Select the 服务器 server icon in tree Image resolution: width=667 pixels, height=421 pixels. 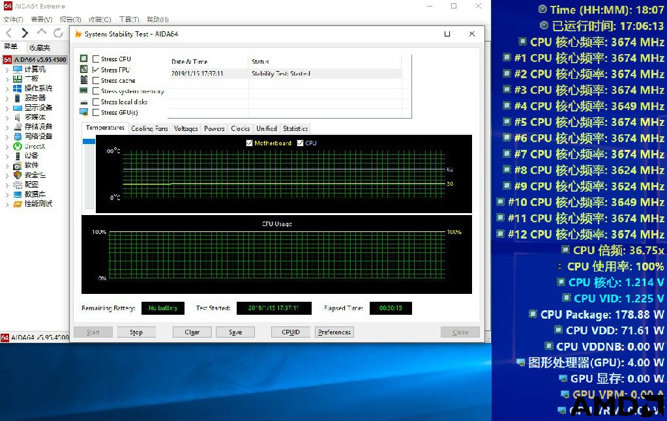click(x=18, y=98)
